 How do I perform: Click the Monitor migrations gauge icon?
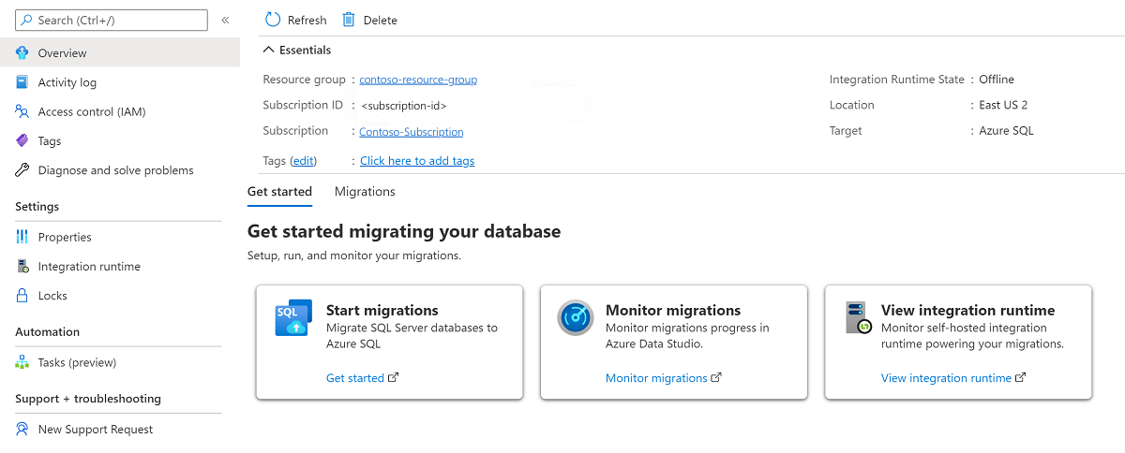[575, 318]
